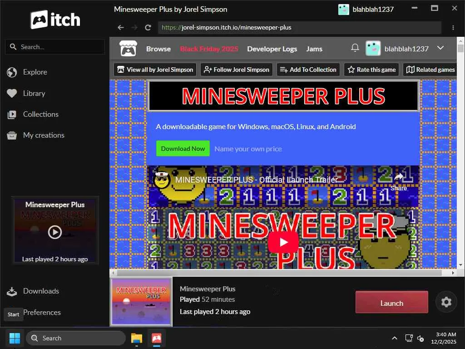This screenshot has height=349, width=465.
Task: Click the vertical scrollbar down arrow
Action: (x=460, y=265)
